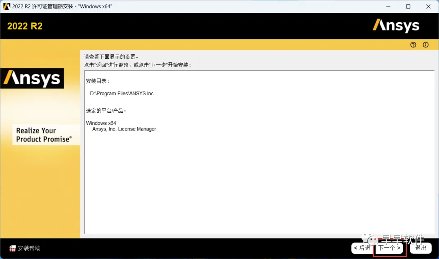Click the information circle icon

pyautogui.click(x=426, y=45)
